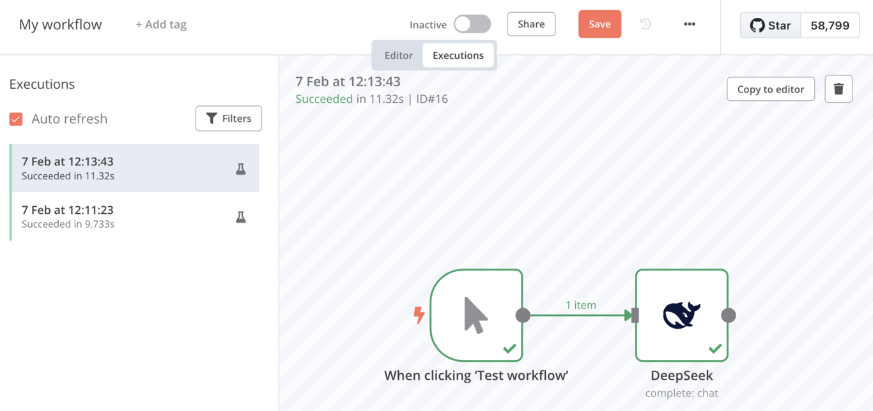Open workflow history via the clock icon
The height and width of the screenshot is (411, 873).
point(645,24)
